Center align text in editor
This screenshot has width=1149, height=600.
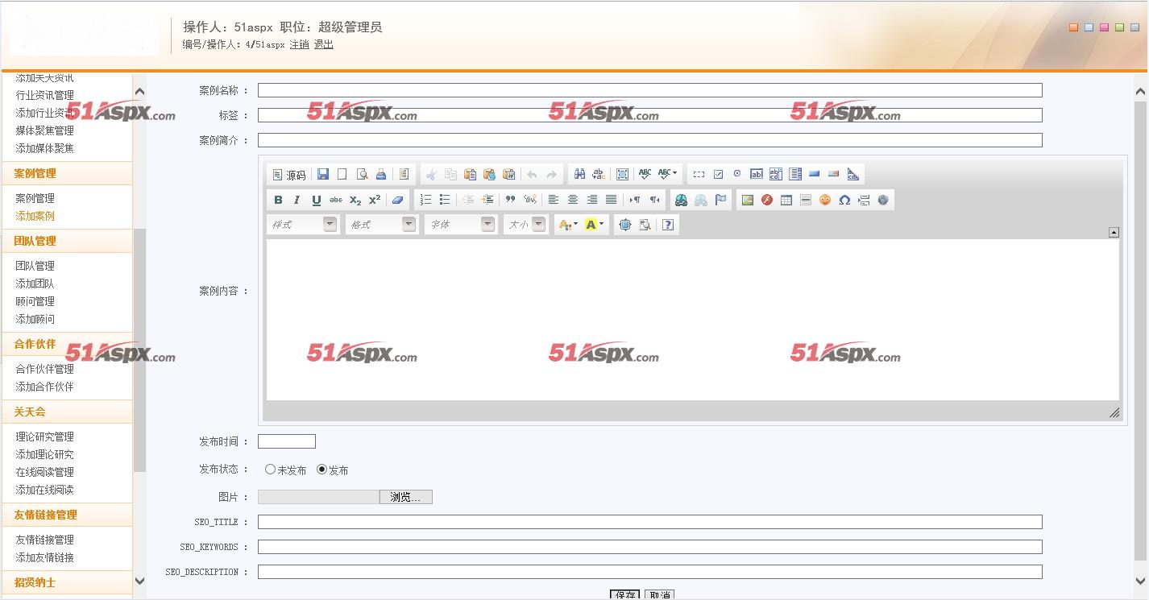pyautogui.click(x=572, y=200)
